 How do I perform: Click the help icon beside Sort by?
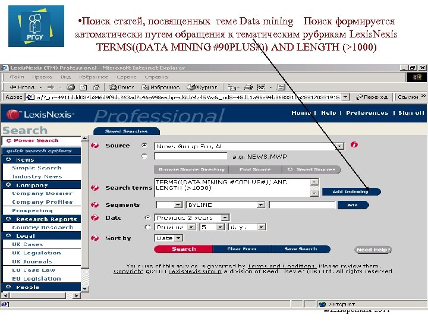(x=95, y=238)
